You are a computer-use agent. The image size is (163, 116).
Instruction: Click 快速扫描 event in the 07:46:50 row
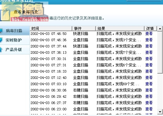[80, 34]
